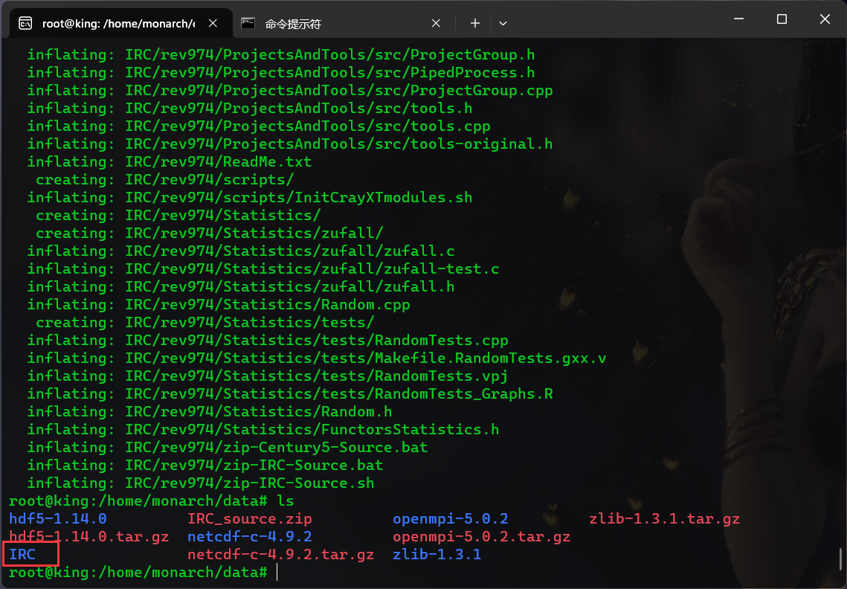Click the IRC directory name
The height and width of the screenshot is (589, 847).
22,554
